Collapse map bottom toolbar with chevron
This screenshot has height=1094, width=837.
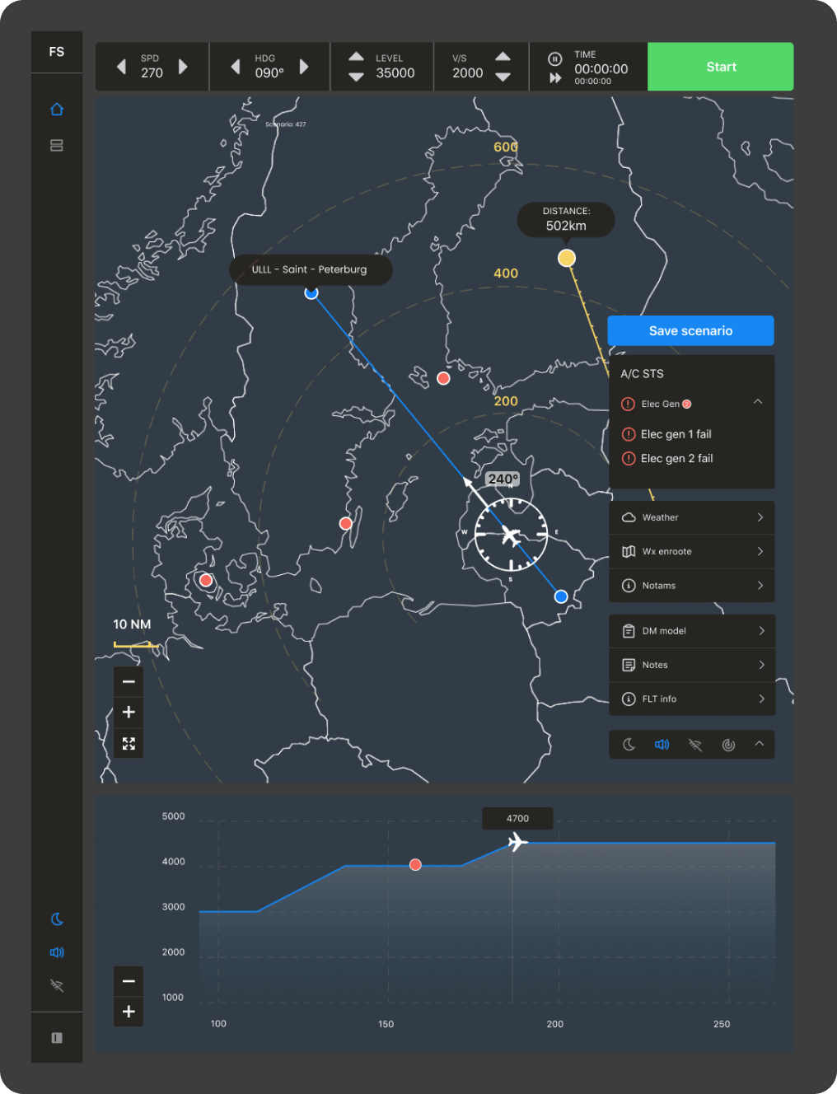pos(760,744)
